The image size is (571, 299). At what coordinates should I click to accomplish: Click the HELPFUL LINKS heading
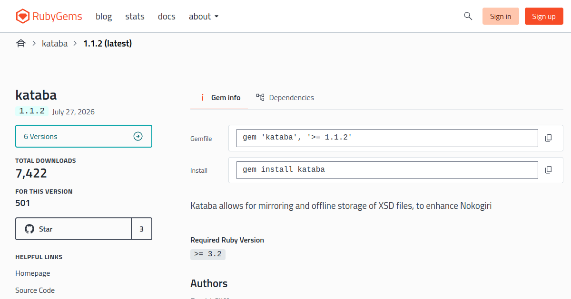click(39, 257)
